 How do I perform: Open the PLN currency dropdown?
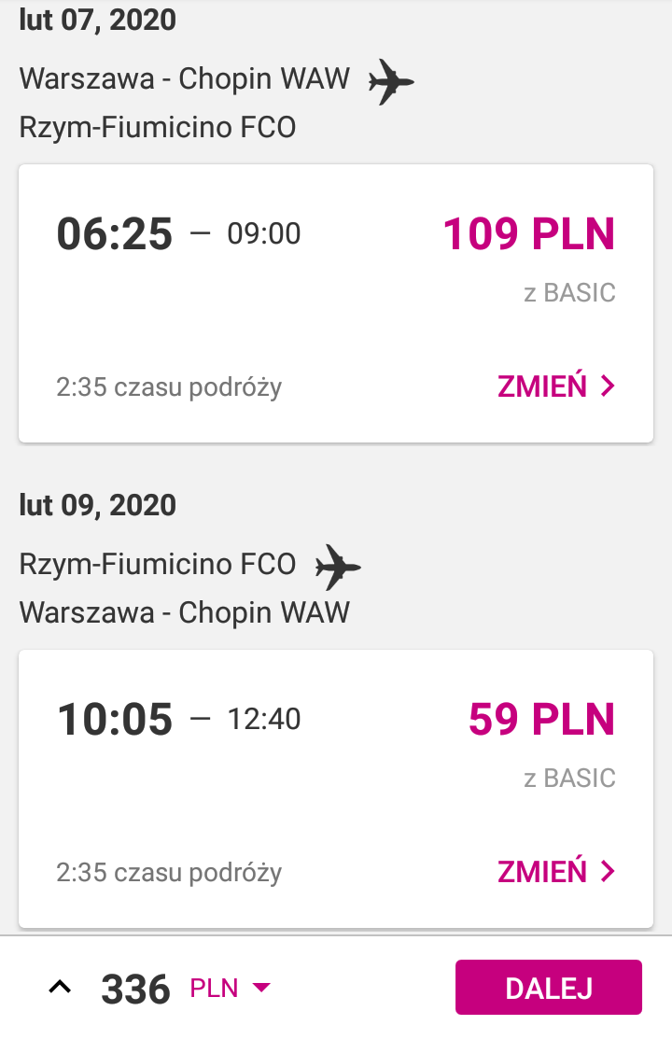pyautogui.click(x=230, y=988)
